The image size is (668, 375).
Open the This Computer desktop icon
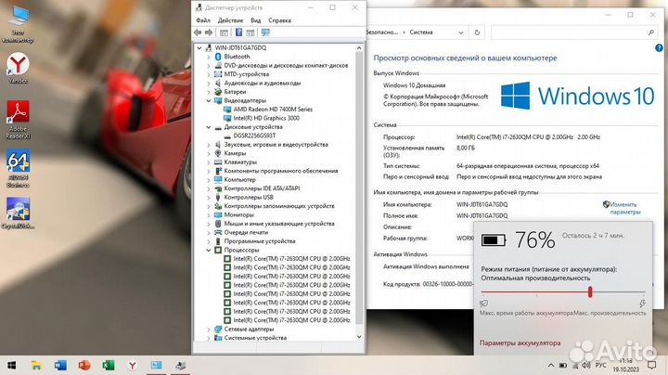click(18, 26)
